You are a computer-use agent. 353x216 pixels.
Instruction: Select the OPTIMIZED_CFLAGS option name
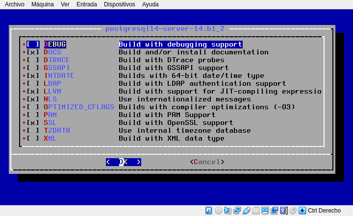(79, 107)
